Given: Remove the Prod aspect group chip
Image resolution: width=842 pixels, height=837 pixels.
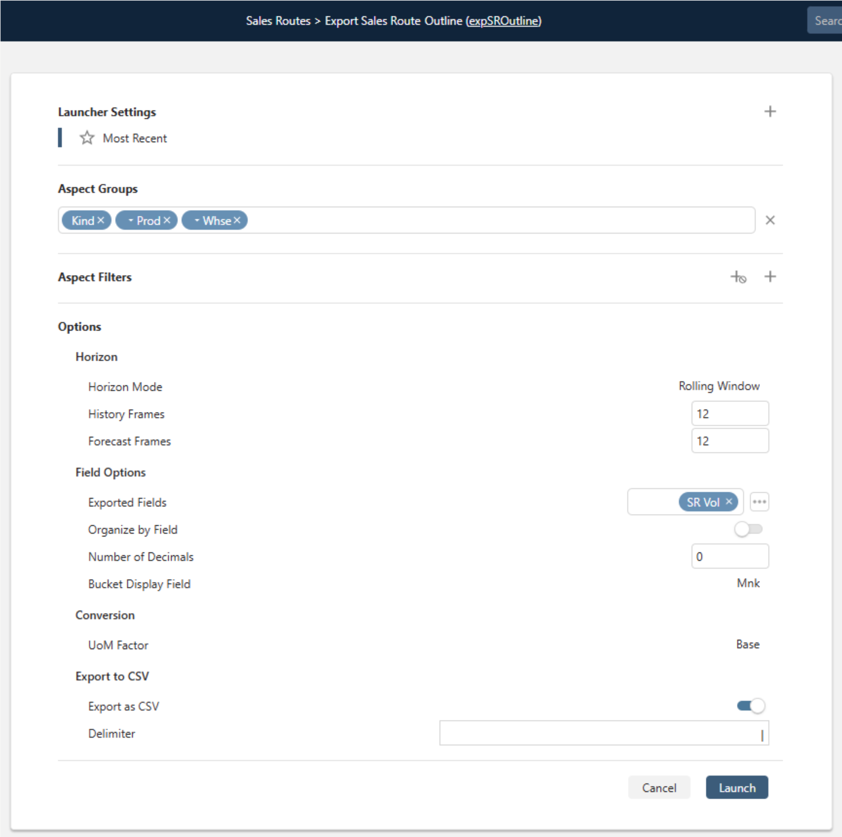Looking at the screenshot, I should pos(167,220).
